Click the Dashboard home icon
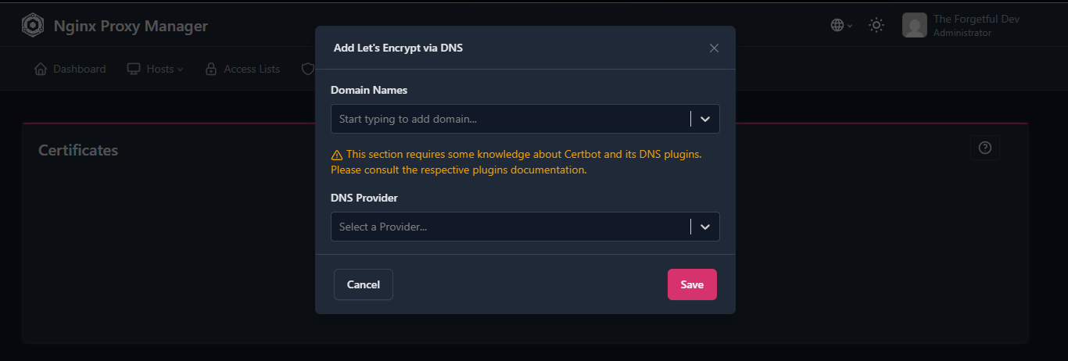This screenshot has width=1068, height=361. coord(41,69)
